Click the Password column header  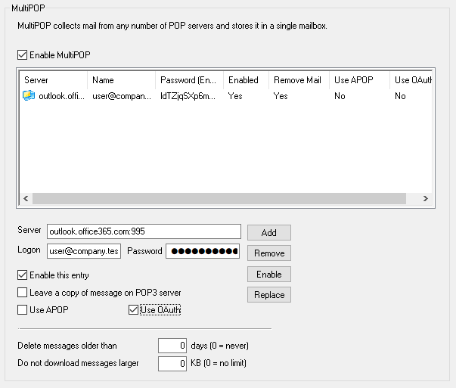point(188,80)
